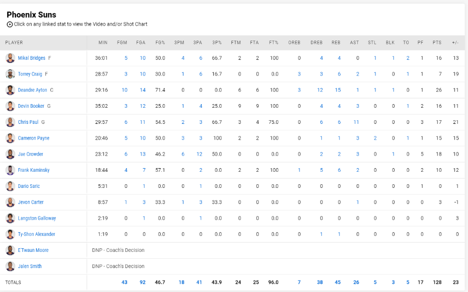Sort table by MIN column header
The height and width of the screenshot is (292, 468).
[x=103, y=43]
